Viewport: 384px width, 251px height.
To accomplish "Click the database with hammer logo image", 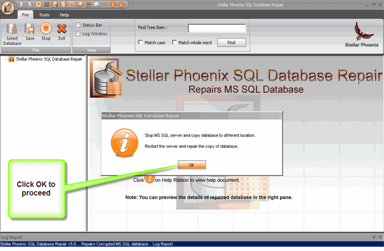I will click(106, 78).
